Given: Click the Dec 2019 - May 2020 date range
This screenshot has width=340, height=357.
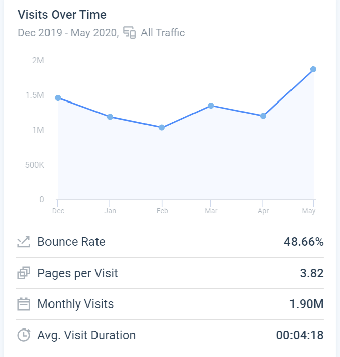Looking at the screenshot, I should click(x=68, y=33).
